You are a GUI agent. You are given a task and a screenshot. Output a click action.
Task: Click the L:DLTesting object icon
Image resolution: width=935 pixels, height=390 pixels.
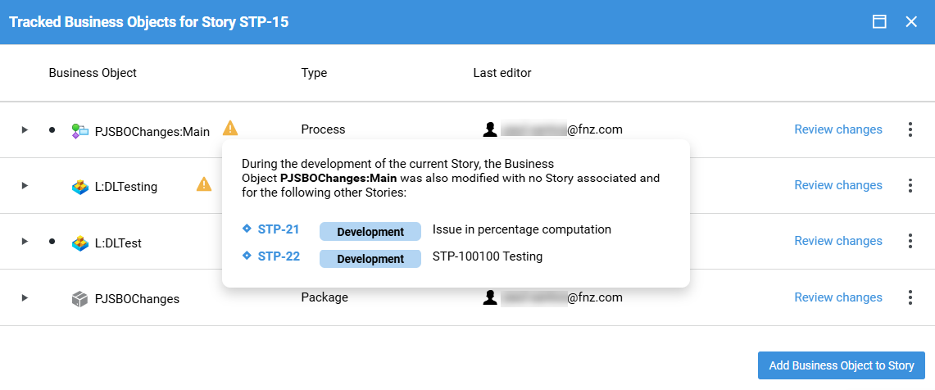79,187
